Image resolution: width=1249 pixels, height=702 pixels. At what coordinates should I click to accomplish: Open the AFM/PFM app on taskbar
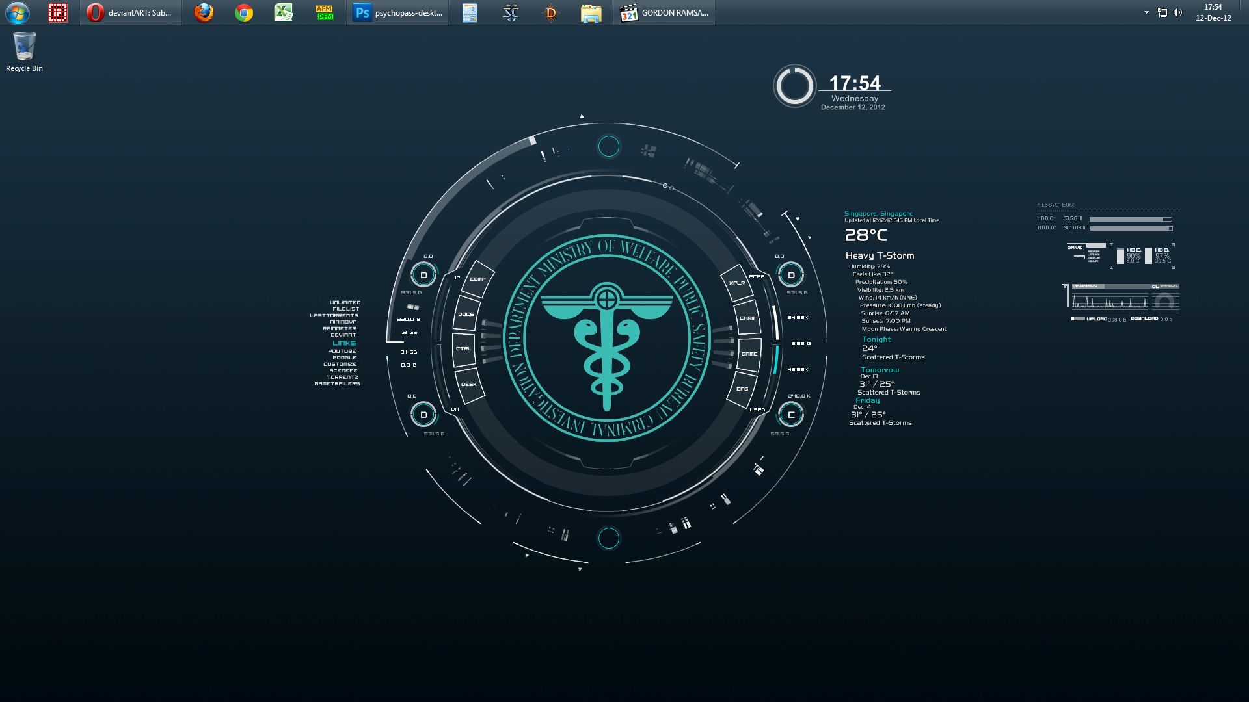click(324, 12)
